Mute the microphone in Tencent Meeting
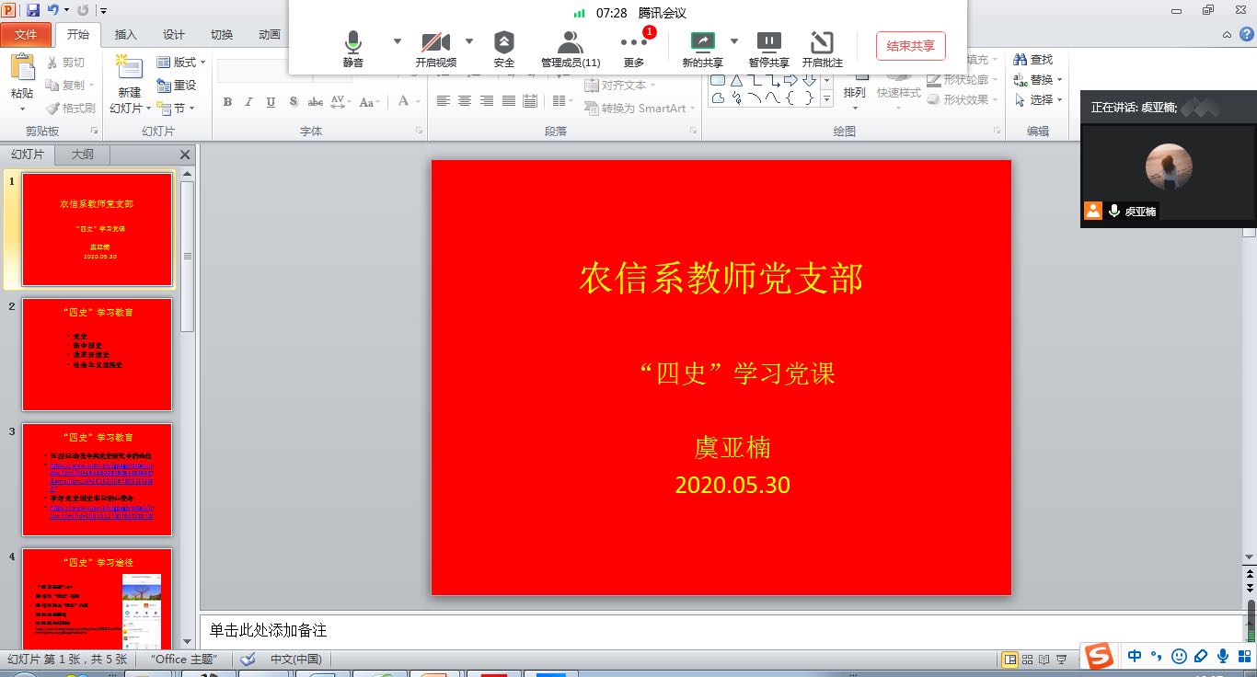This screenshot has width=1257, height=677. pyautogui.click(x=352, y=48)
